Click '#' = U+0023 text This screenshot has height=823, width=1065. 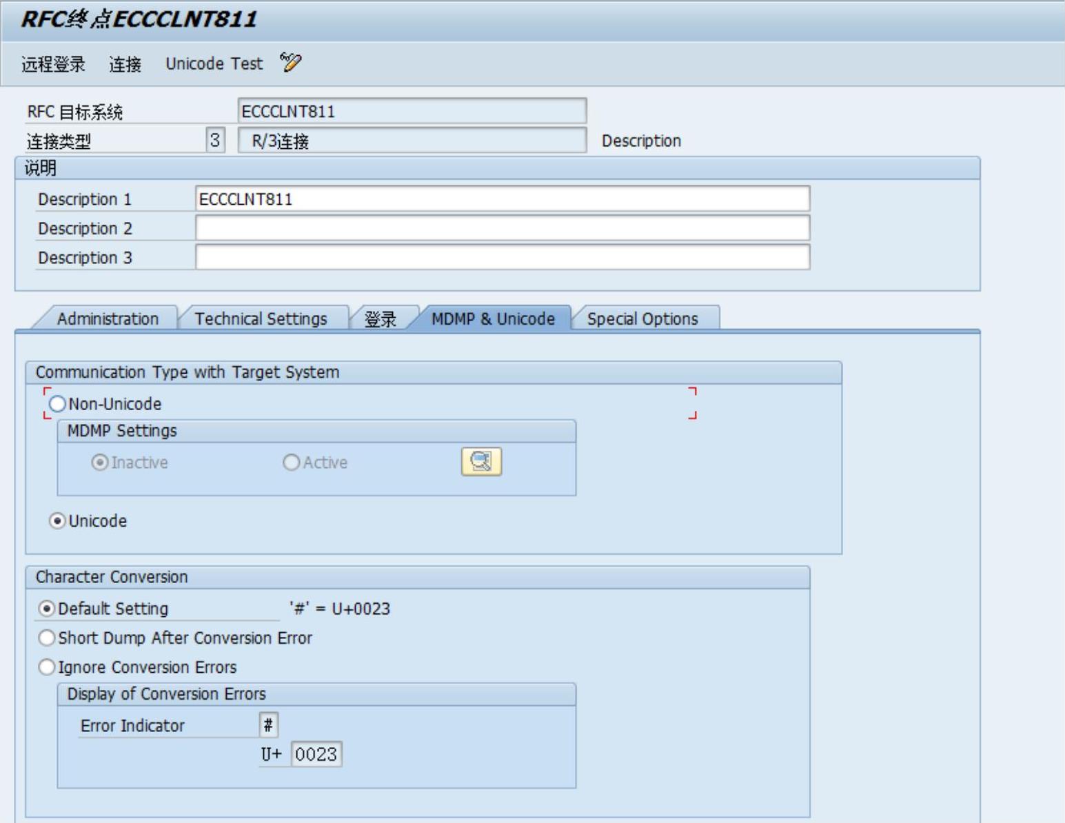point(340,609)
